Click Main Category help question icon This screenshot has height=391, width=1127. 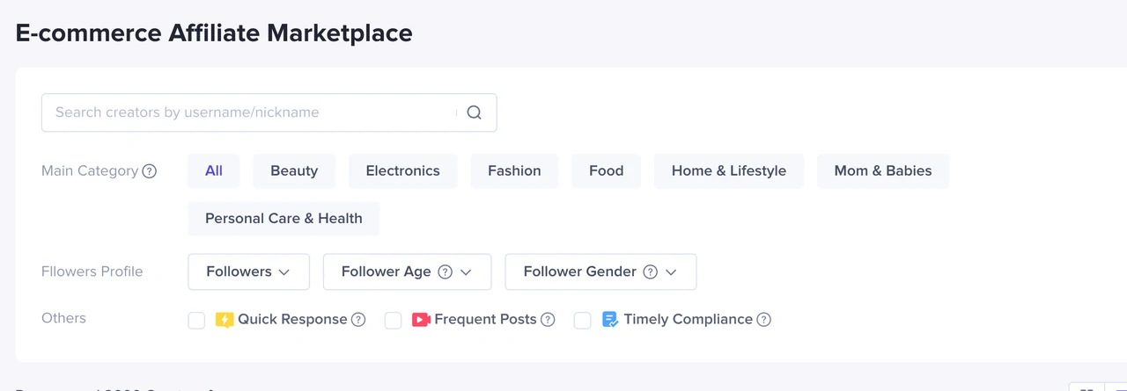pos(150,171)
